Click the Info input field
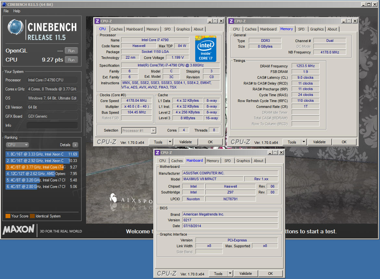380x279 pixels. (52, 125)
